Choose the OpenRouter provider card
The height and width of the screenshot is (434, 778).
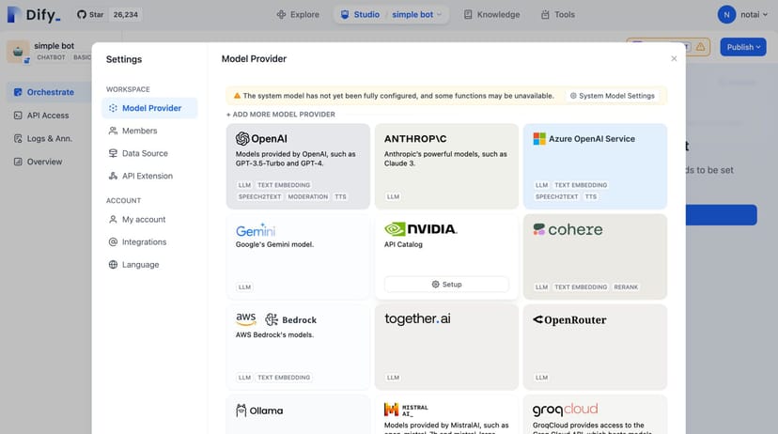595,346
